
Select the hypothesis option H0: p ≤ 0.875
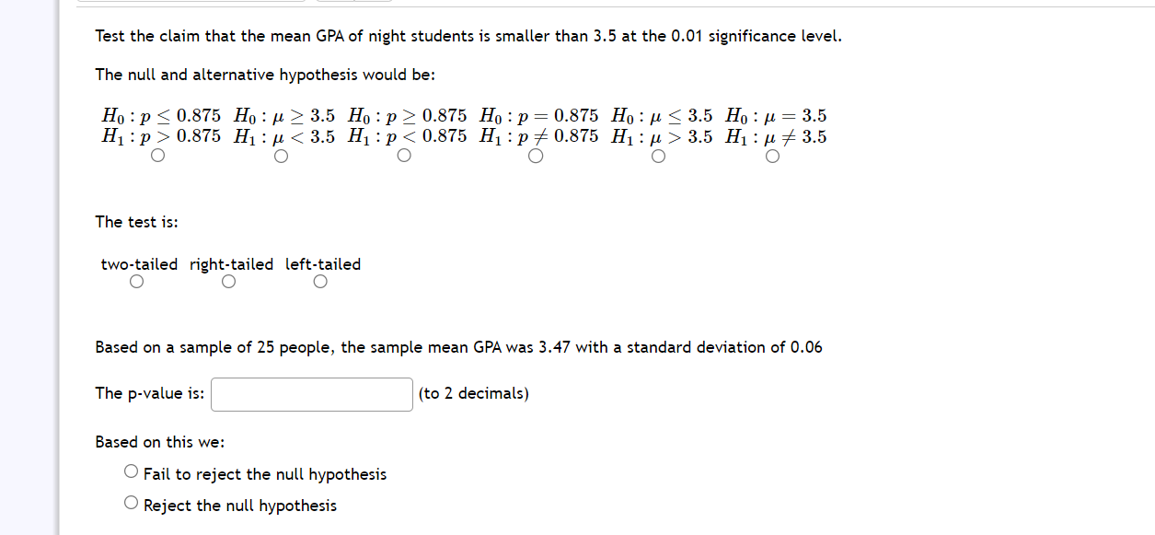click(x=157, y=157)
